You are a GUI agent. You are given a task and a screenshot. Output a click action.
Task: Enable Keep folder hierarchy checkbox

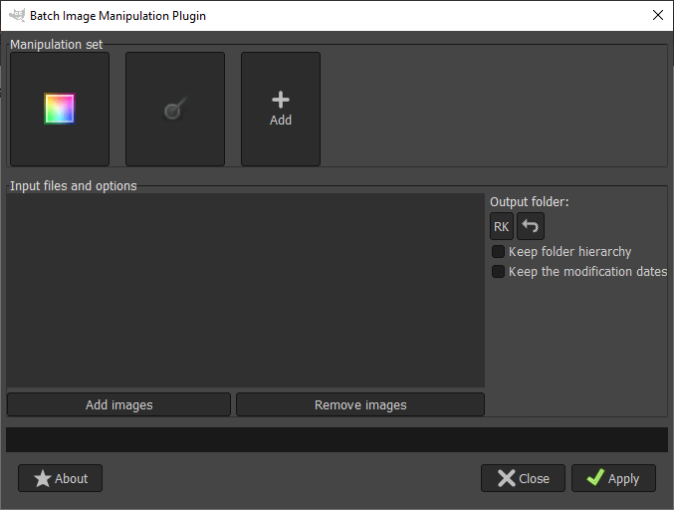click(499, 252)
